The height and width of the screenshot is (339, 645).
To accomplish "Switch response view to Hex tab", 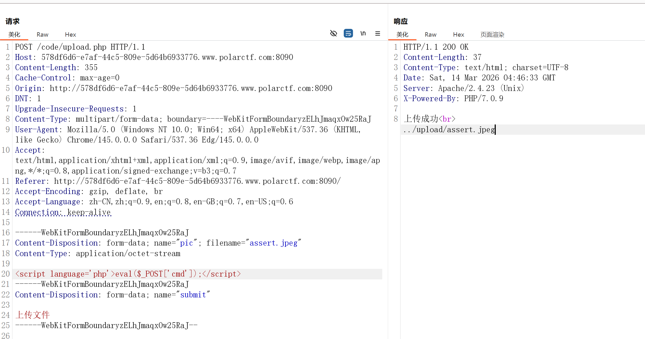I will tap(459, 34).
